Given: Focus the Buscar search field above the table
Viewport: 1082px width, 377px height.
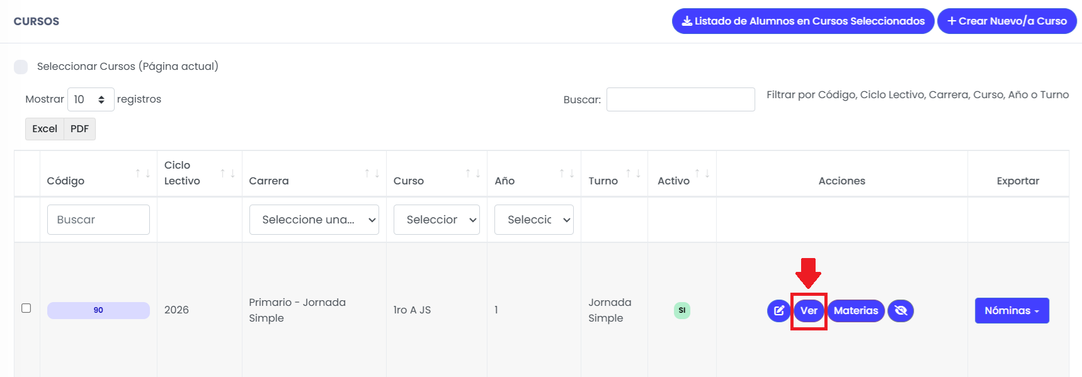Looking at the screenshot, I should [681, 99].
